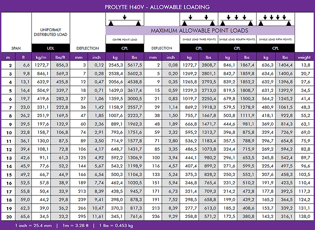Click the DEFLECTION header beside UDL
This screenshot has height=230, width=315.
coord(87,48)
